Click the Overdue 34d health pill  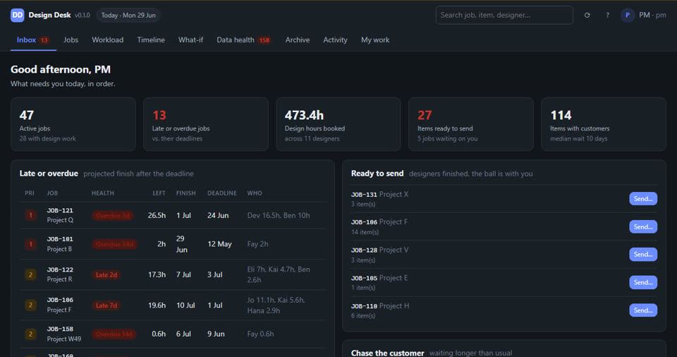coord(114,244)
